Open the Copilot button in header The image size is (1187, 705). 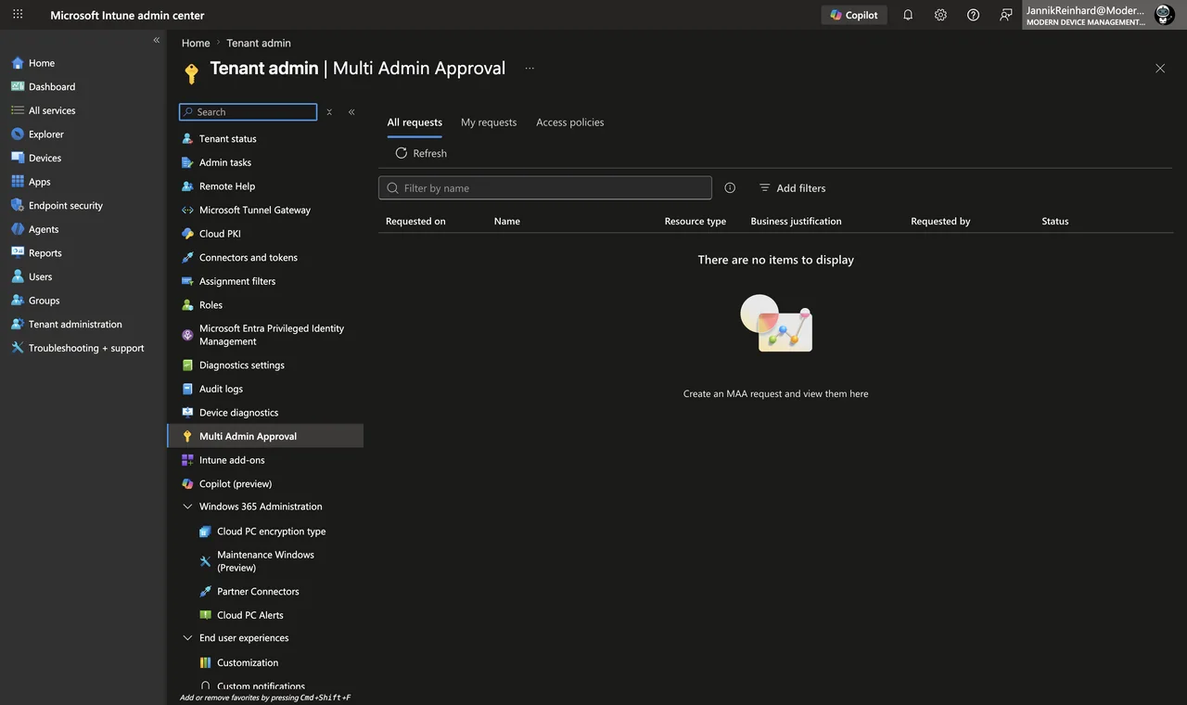[854, 15]
